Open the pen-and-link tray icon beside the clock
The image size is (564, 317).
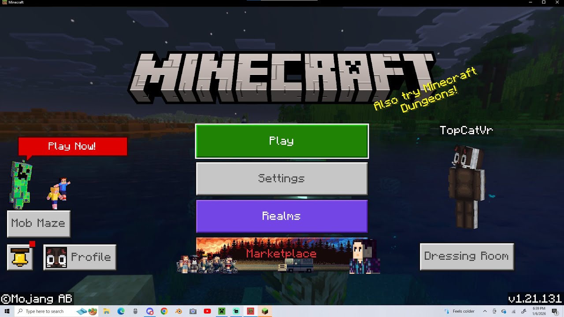click(x=523, y=311)
